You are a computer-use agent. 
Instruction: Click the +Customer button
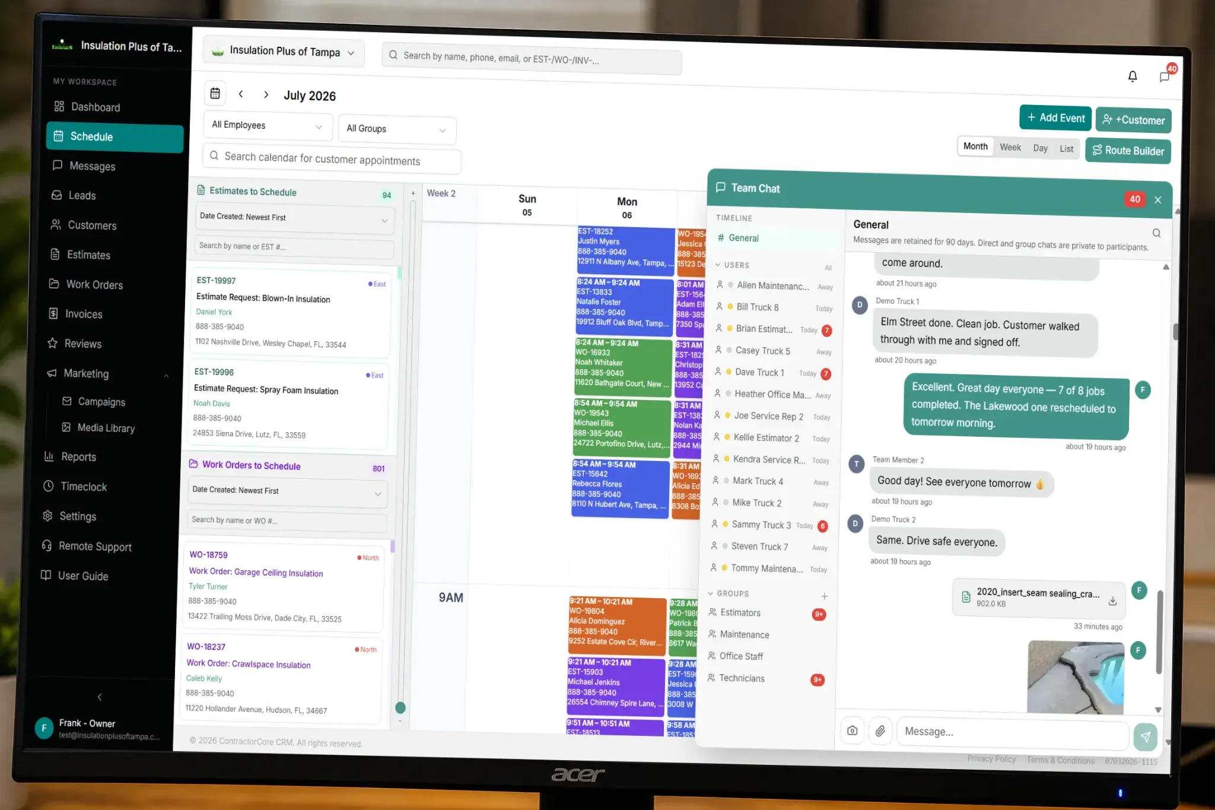pyautogui.click(x=1133, y=120)
